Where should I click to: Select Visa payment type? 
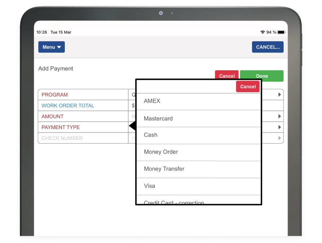(199, 186)
